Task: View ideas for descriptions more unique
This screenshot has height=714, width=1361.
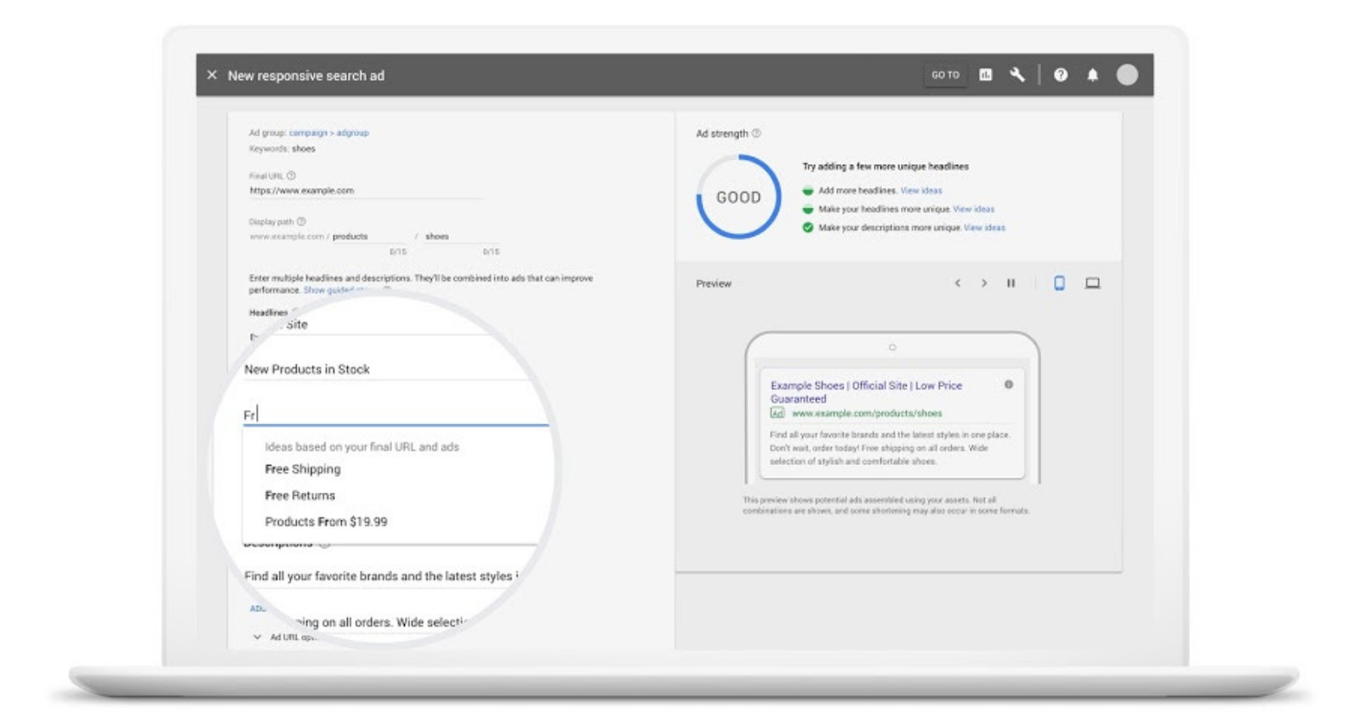Action: 984,228
